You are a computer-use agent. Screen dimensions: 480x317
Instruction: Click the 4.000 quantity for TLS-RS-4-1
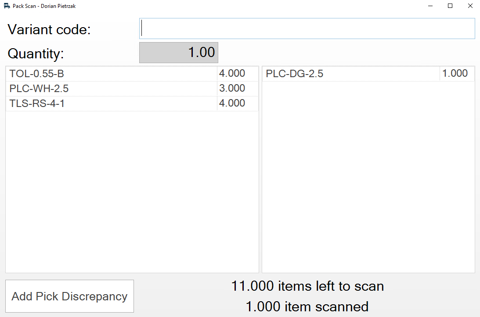(x=232, y=103)
